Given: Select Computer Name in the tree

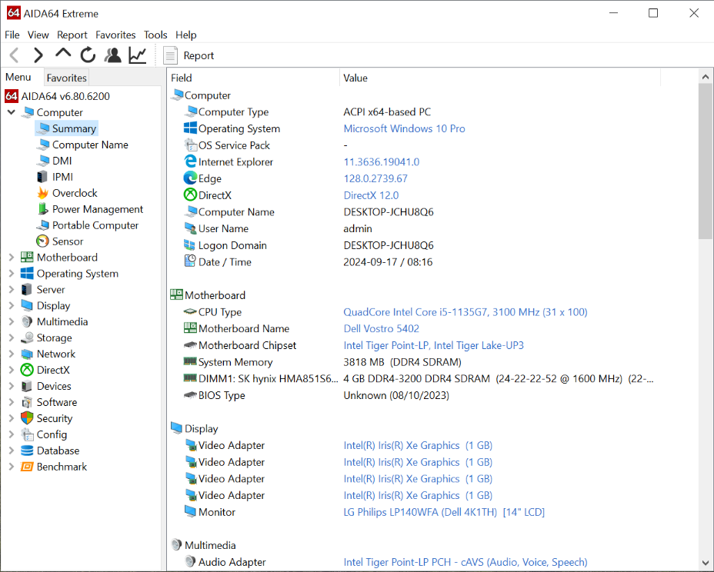Looking at the screenshot, I should (90, 145).
